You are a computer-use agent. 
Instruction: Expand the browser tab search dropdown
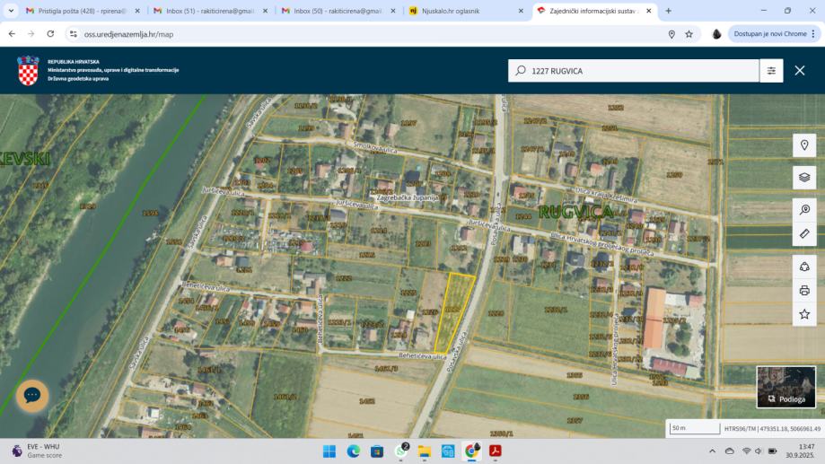click(x=10, y=11)
